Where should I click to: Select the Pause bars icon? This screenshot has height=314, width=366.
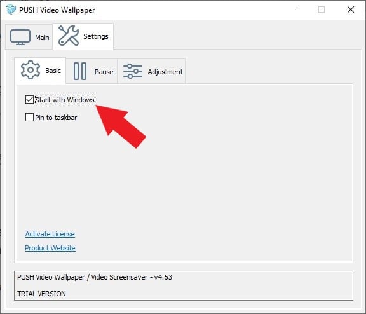point(80,71)
